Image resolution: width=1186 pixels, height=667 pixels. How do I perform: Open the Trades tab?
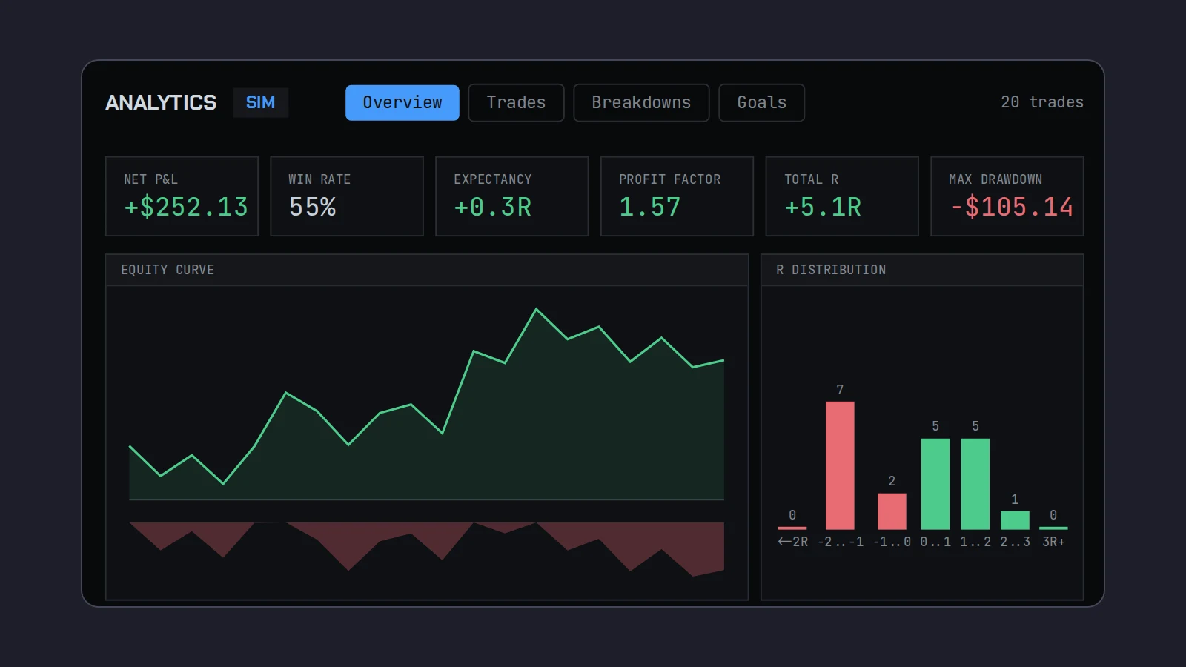516,102
